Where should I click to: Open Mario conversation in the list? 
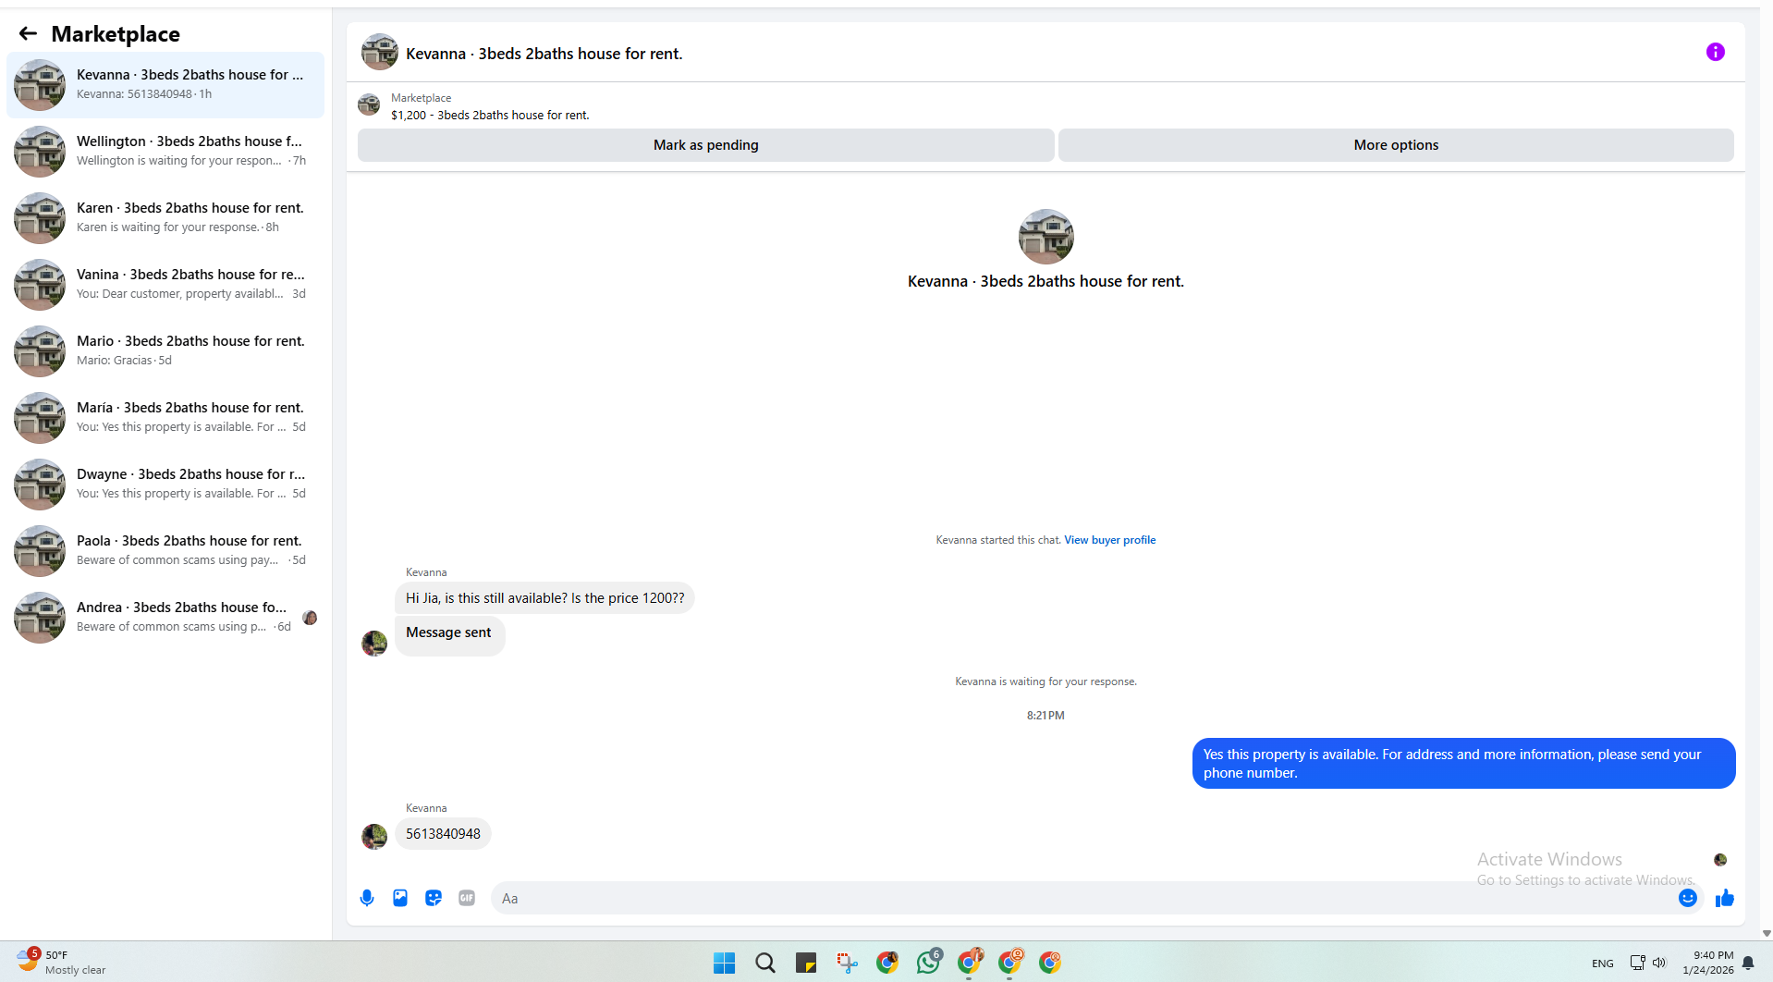pos(165,351)
